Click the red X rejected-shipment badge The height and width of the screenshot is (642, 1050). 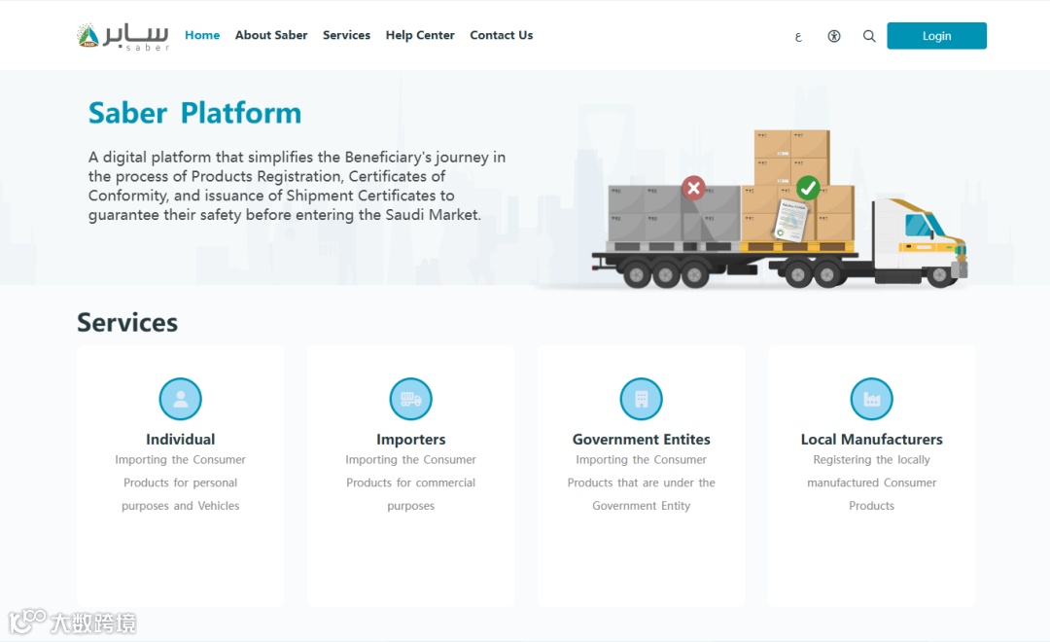tap(694, 189)
